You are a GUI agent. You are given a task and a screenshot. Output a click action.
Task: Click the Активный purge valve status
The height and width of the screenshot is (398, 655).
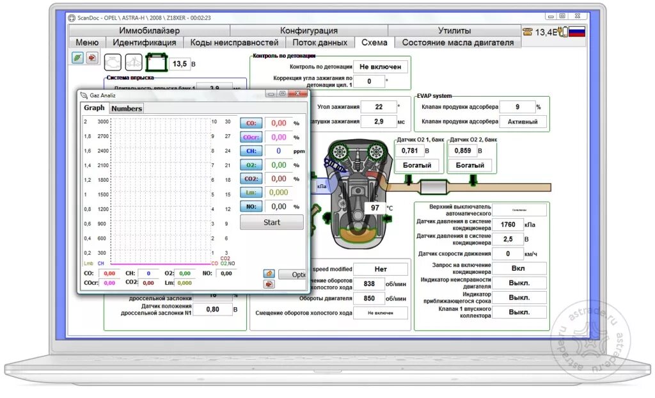(x=522, y=122)
